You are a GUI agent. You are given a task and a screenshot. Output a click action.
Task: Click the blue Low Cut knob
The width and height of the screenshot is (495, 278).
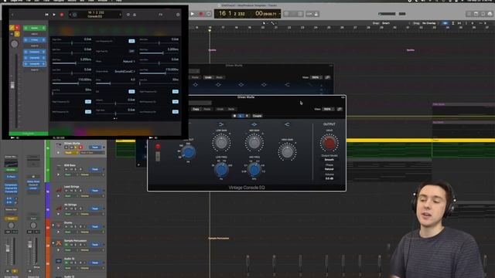[189, 153]
